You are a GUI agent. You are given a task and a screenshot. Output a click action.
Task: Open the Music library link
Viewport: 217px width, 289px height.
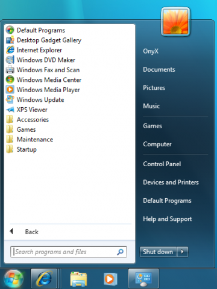point(151,106)
